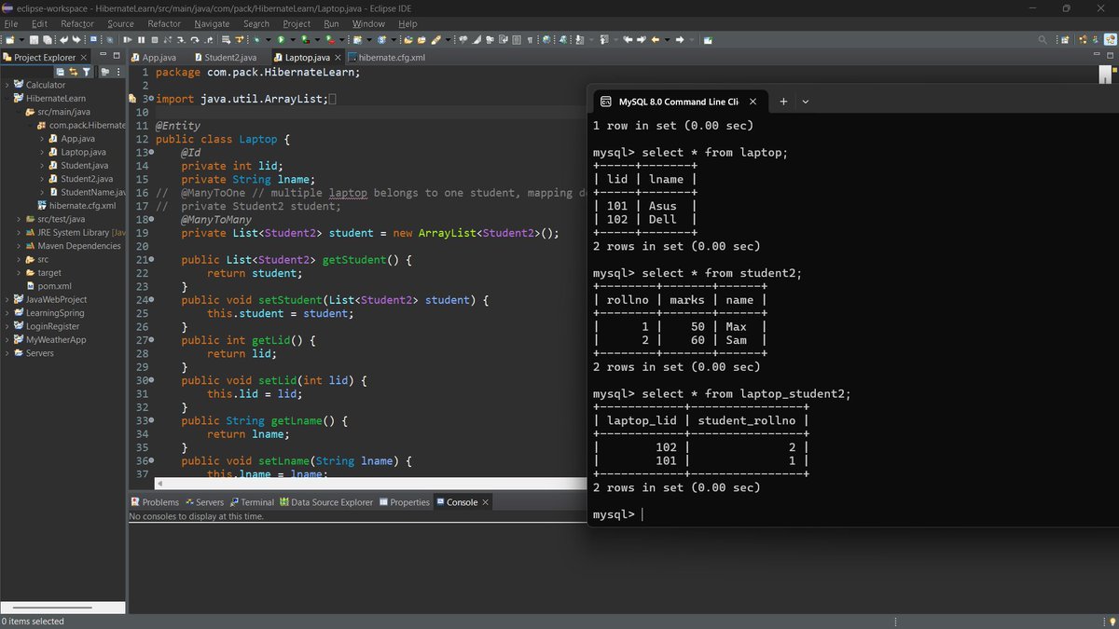Collapse fold marker at line 33 getLname
Image resolution: width=1119 pixels, height=629 pixels.
pyautogui.click(x=150, y=420)
